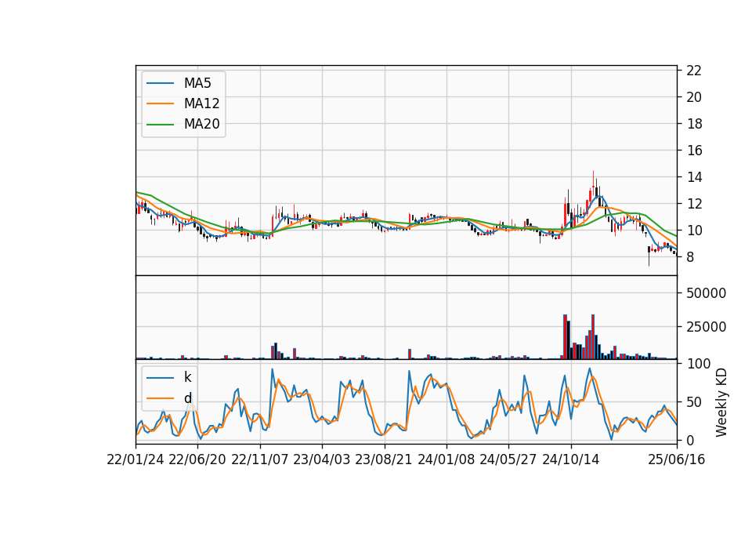Click the MA12 legend label
Viewport: 752px width, 541px height.
(201, 103)
